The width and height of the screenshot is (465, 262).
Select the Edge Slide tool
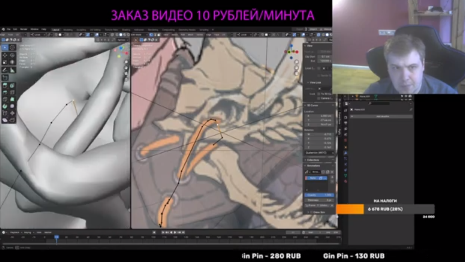click(5, 113)
